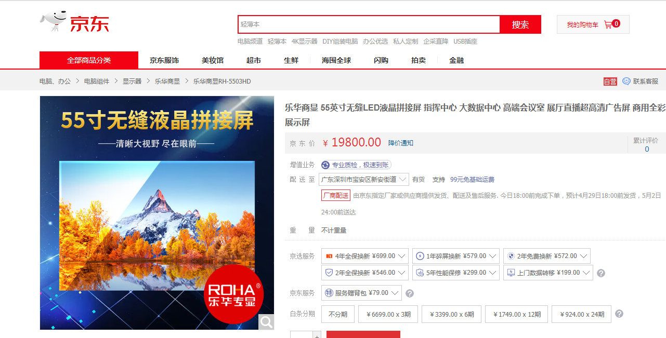The image size is (666, 338).
Task: Go to 京东服饰 in the navigation bar
Action: [x=164, y=60]
